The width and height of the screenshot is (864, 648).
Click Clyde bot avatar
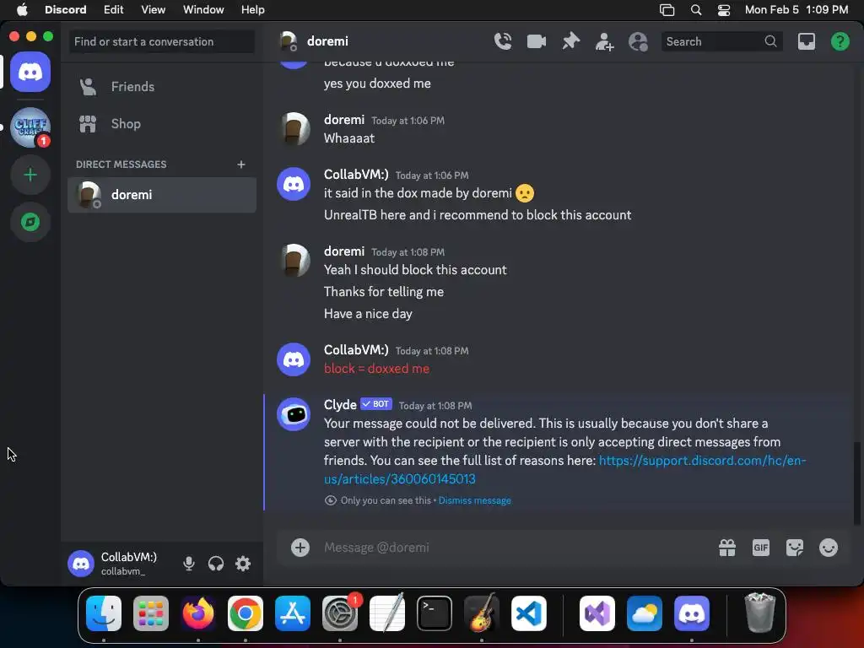click(294, 414)
